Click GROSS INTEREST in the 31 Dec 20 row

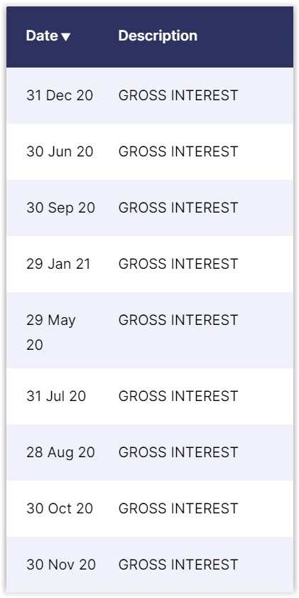178,95
